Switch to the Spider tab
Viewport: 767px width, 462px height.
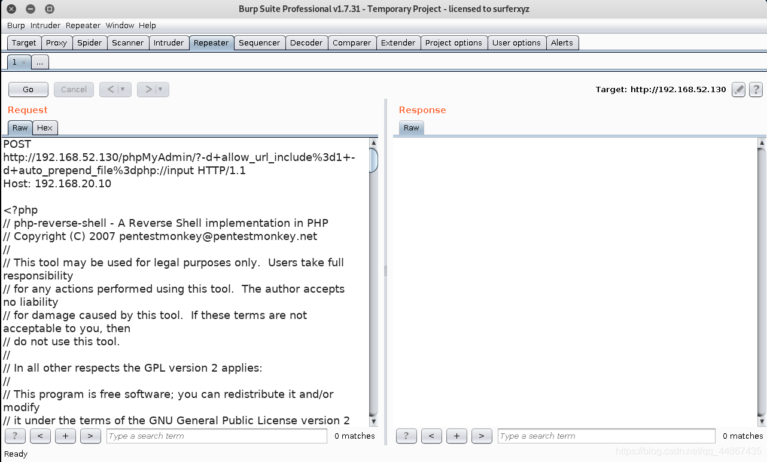click(90, 42)
